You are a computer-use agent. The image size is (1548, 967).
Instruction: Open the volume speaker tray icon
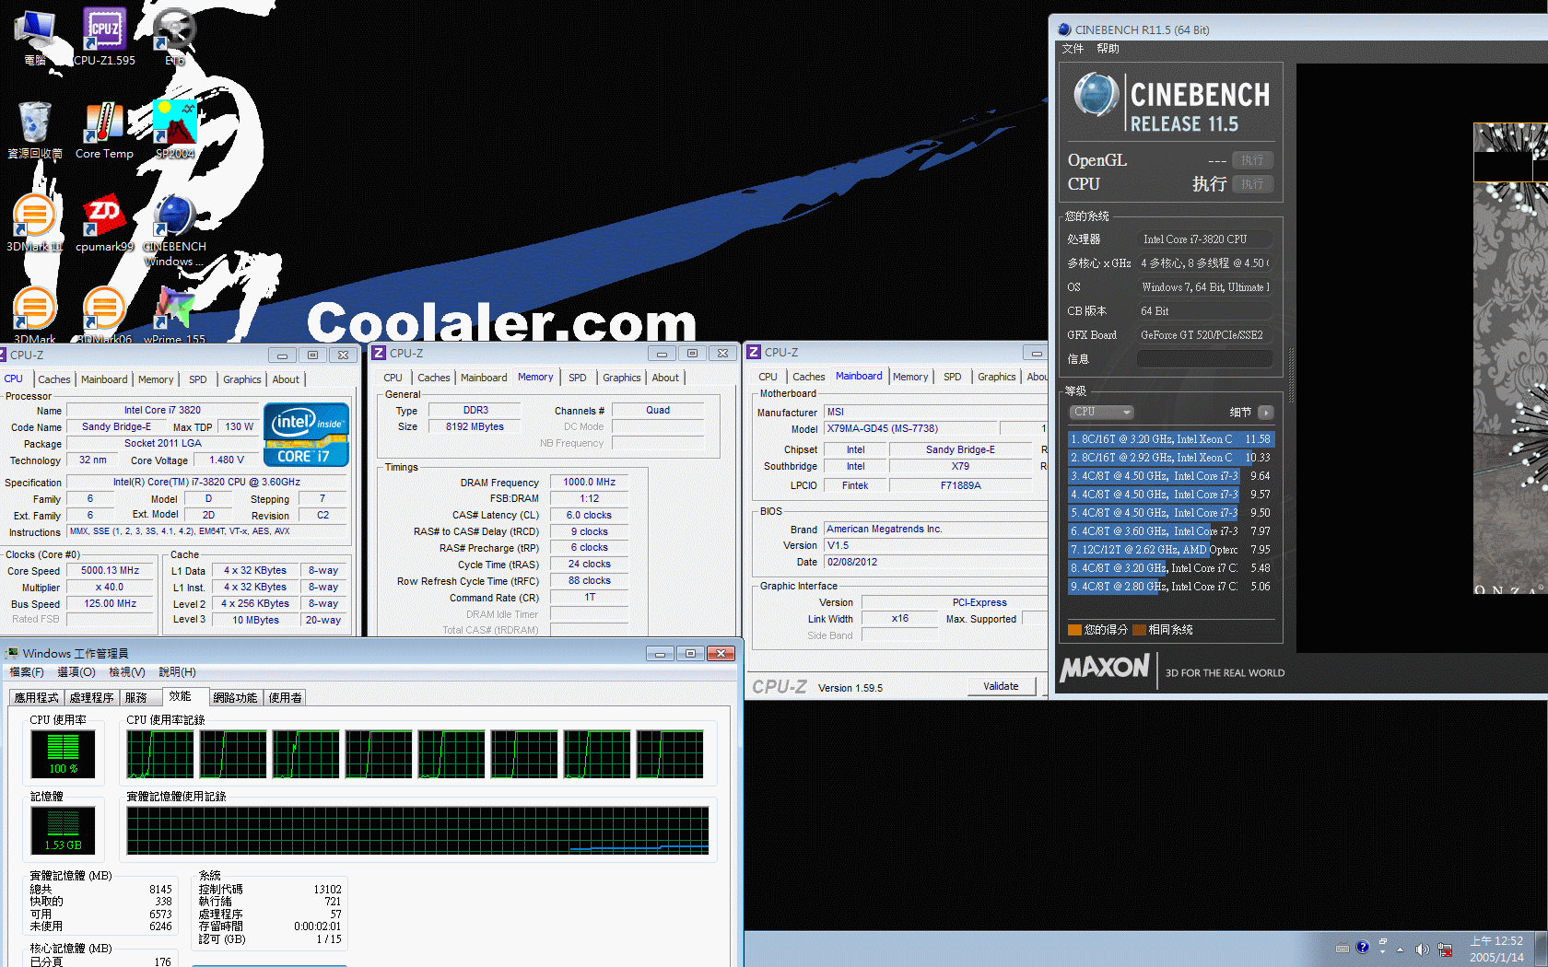(x=1422, y=949)
